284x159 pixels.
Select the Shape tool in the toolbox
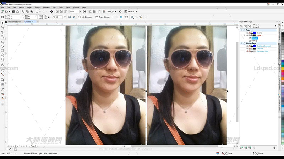tap(2, 27)
